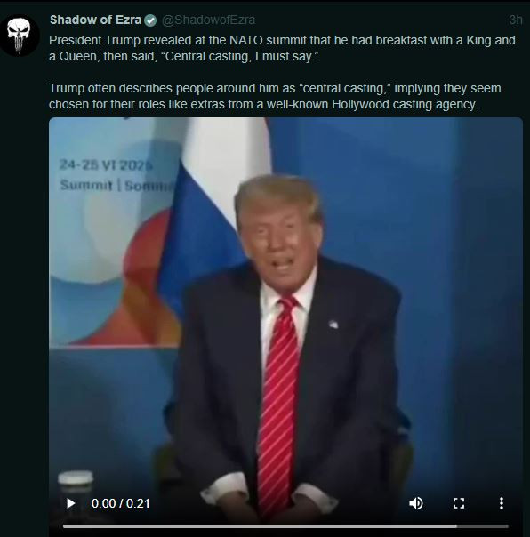This screenshot has height=537, width=530.
Task: Click the paragraph about central casting agency
Action: 275,96
